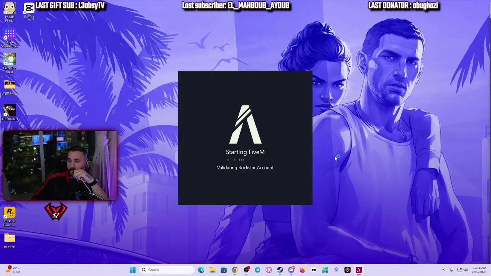Screen dimensions: 491x276
Task: Open the Paddle Paddle desktop shortcut
Action: tap(10, 11)
